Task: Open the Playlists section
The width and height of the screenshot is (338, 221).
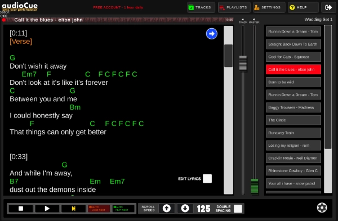Action: click(x=234, y=7)
